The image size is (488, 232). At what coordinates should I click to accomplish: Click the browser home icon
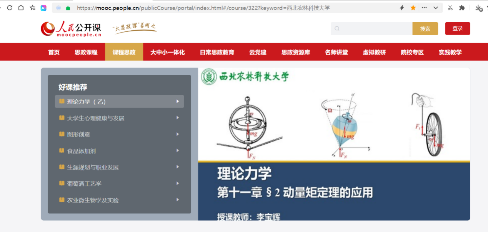pyautogui.click(x=21, y=8)
